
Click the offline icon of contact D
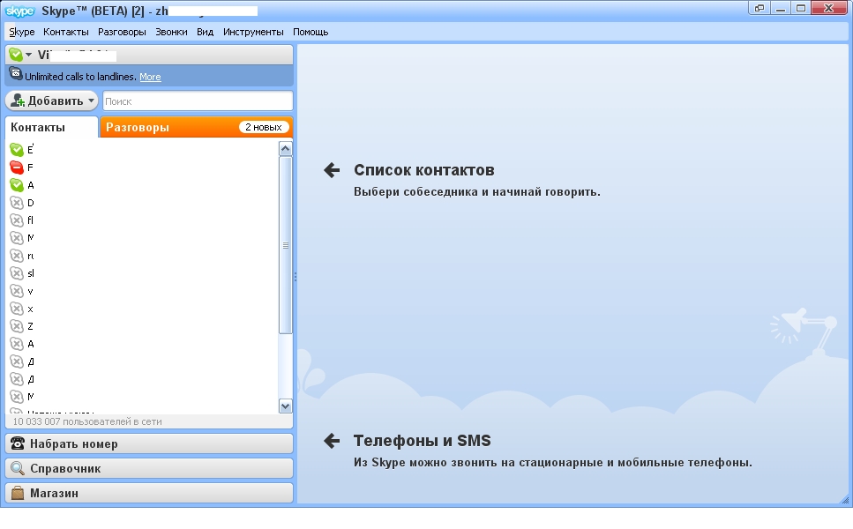coord(17,203)
